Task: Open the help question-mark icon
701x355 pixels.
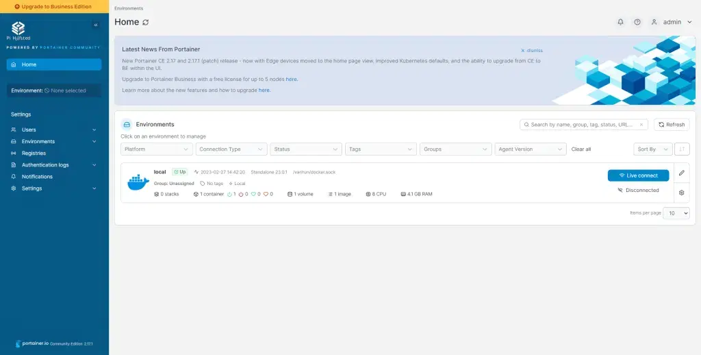Action: pos(637,22)
